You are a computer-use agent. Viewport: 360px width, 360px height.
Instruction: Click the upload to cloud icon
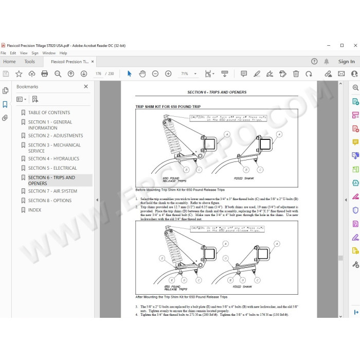[32, 74]
